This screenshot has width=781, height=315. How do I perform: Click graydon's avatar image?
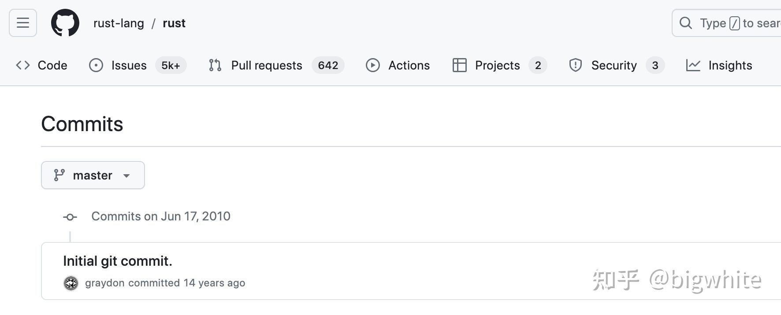(71, 283)
